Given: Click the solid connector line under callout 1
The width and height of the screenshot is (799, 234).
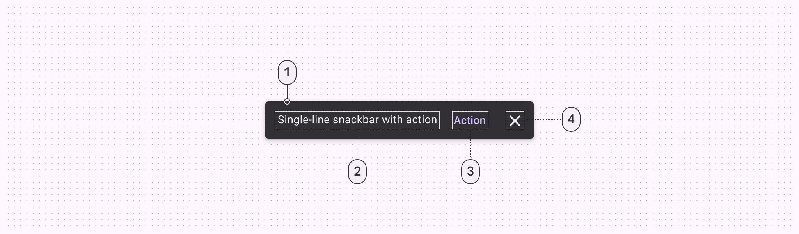Looking at the screenshot, I should tap(287, 92).
